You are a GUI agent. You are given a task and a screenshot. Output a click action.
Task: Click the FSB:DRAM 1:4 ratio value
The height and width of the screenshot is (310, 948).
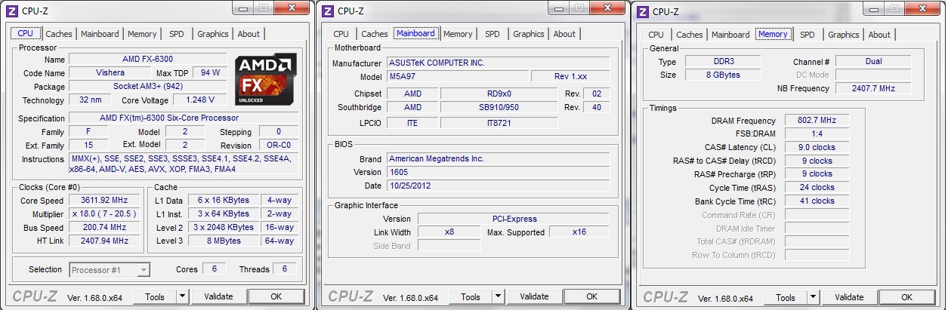pos(817,134)
